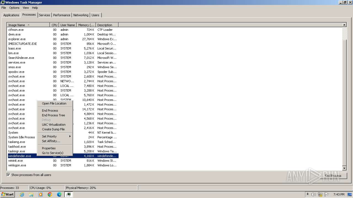Select the services.exe process
353x198 pixels.
click(x=63, y=62)
